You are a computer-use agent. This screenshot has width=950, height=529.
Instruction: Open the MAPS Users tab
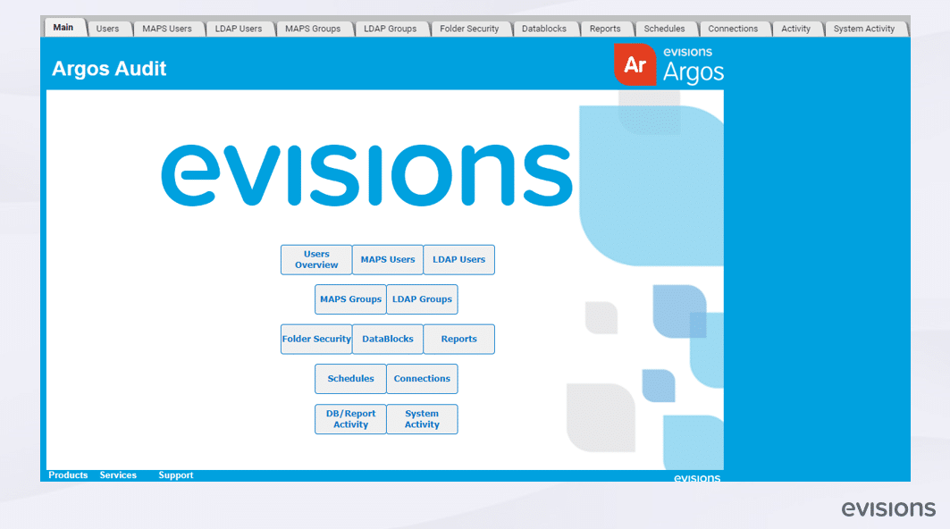167,29
